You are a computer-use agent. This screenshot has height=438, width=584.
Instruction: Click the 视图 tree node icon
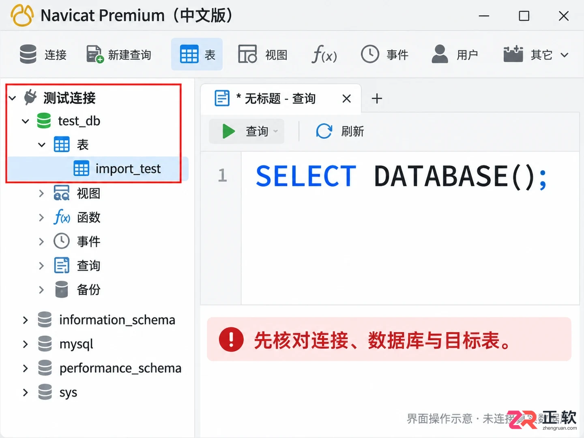(x=62, y=193)
